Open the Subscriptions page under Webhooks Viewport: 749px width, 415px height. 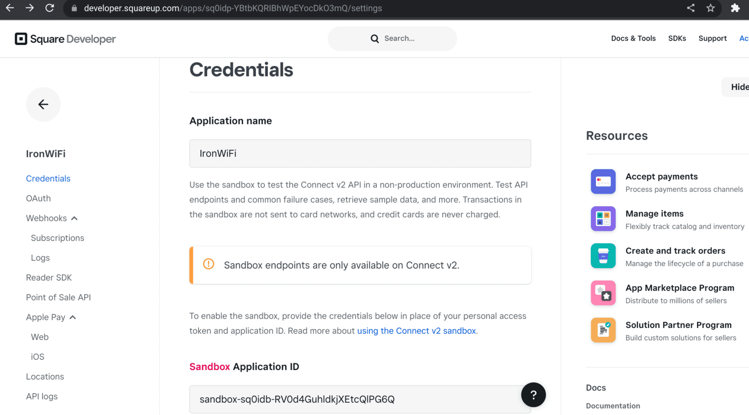[x=58, y=238]
